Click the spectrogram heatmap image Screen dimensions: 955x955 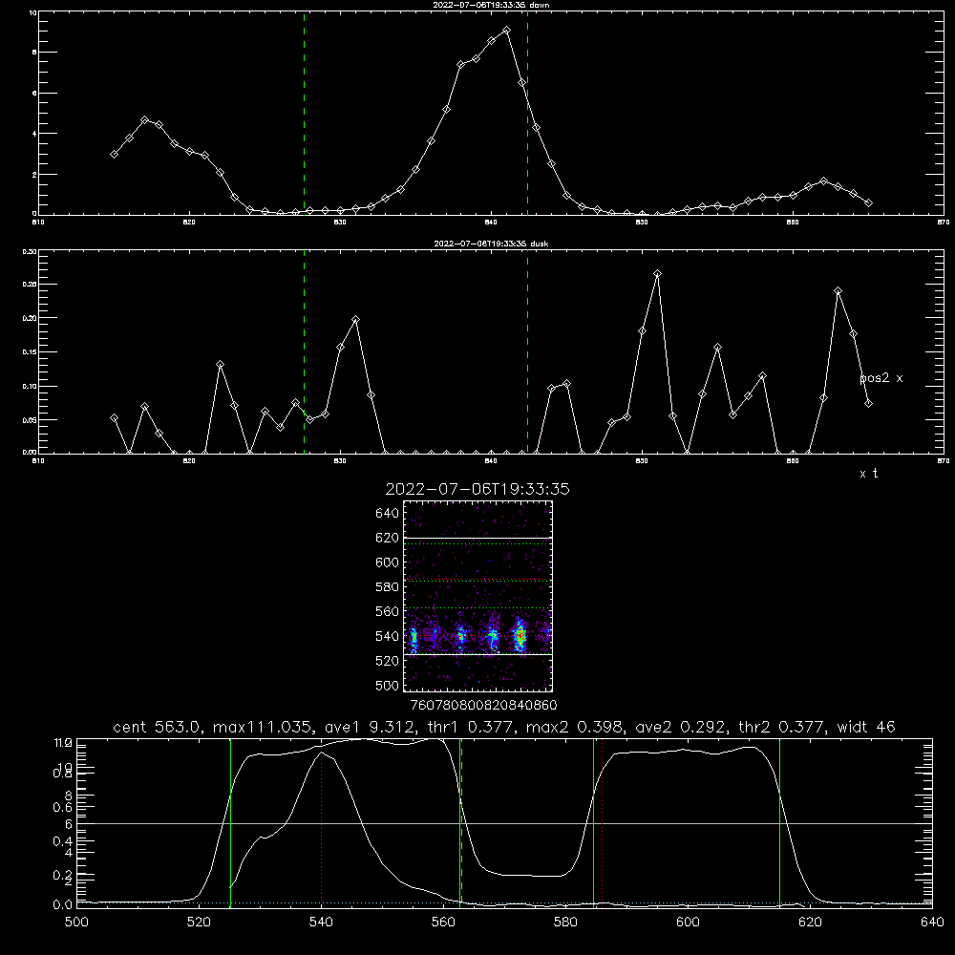(x=477, y=596)
